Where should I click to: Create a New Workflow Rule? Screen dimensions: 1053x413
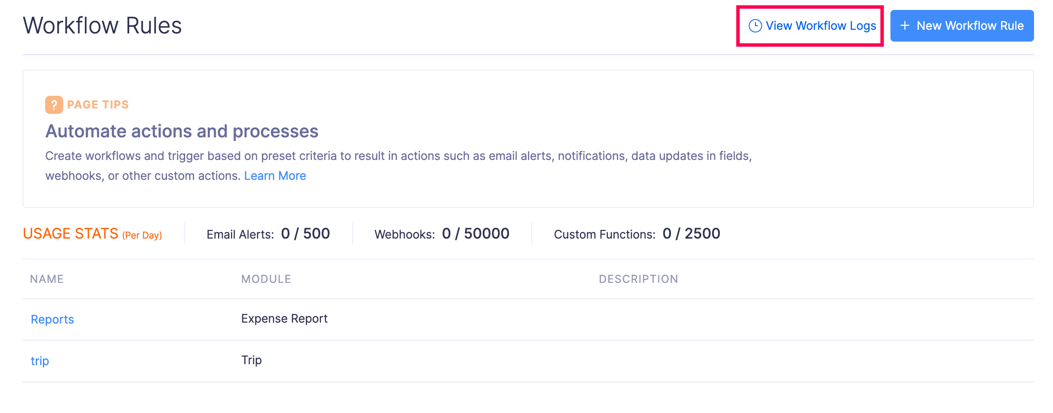(x=961, y=26)
